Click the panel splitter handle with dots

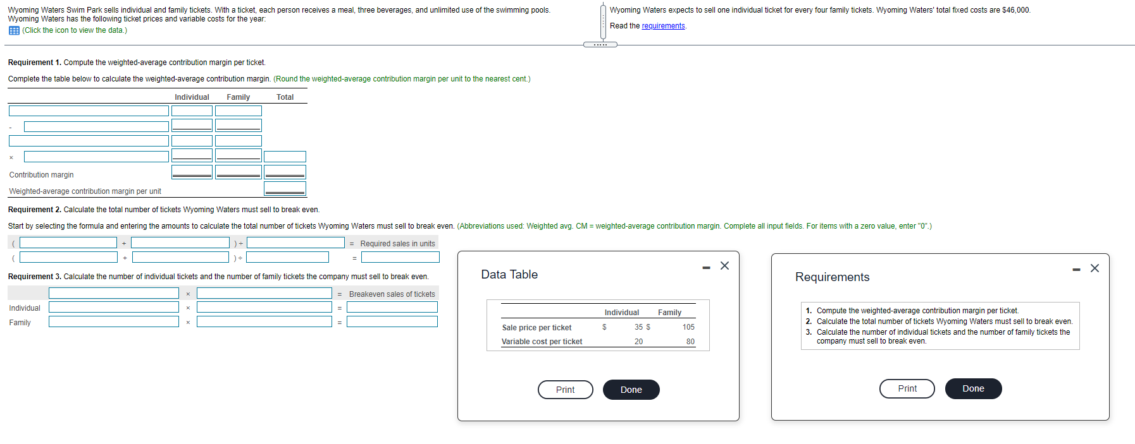(x=600, y=44)
